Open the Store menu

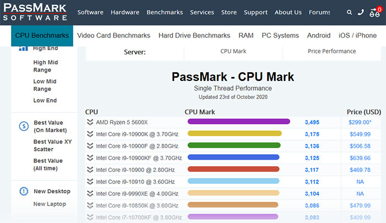pos(229,12)
